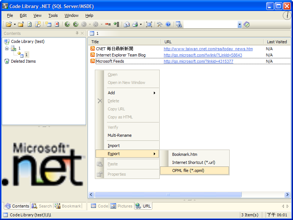Close the Contents panel
This screenshot has height=220, width=293.
(x=82, y=33)
